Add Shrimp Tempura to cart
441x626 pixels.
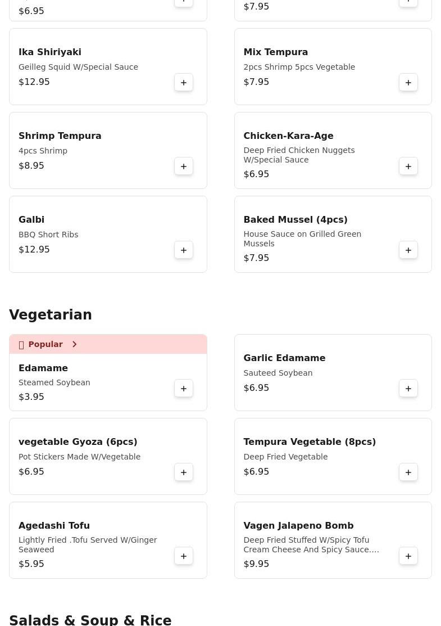tap(184, 166)
